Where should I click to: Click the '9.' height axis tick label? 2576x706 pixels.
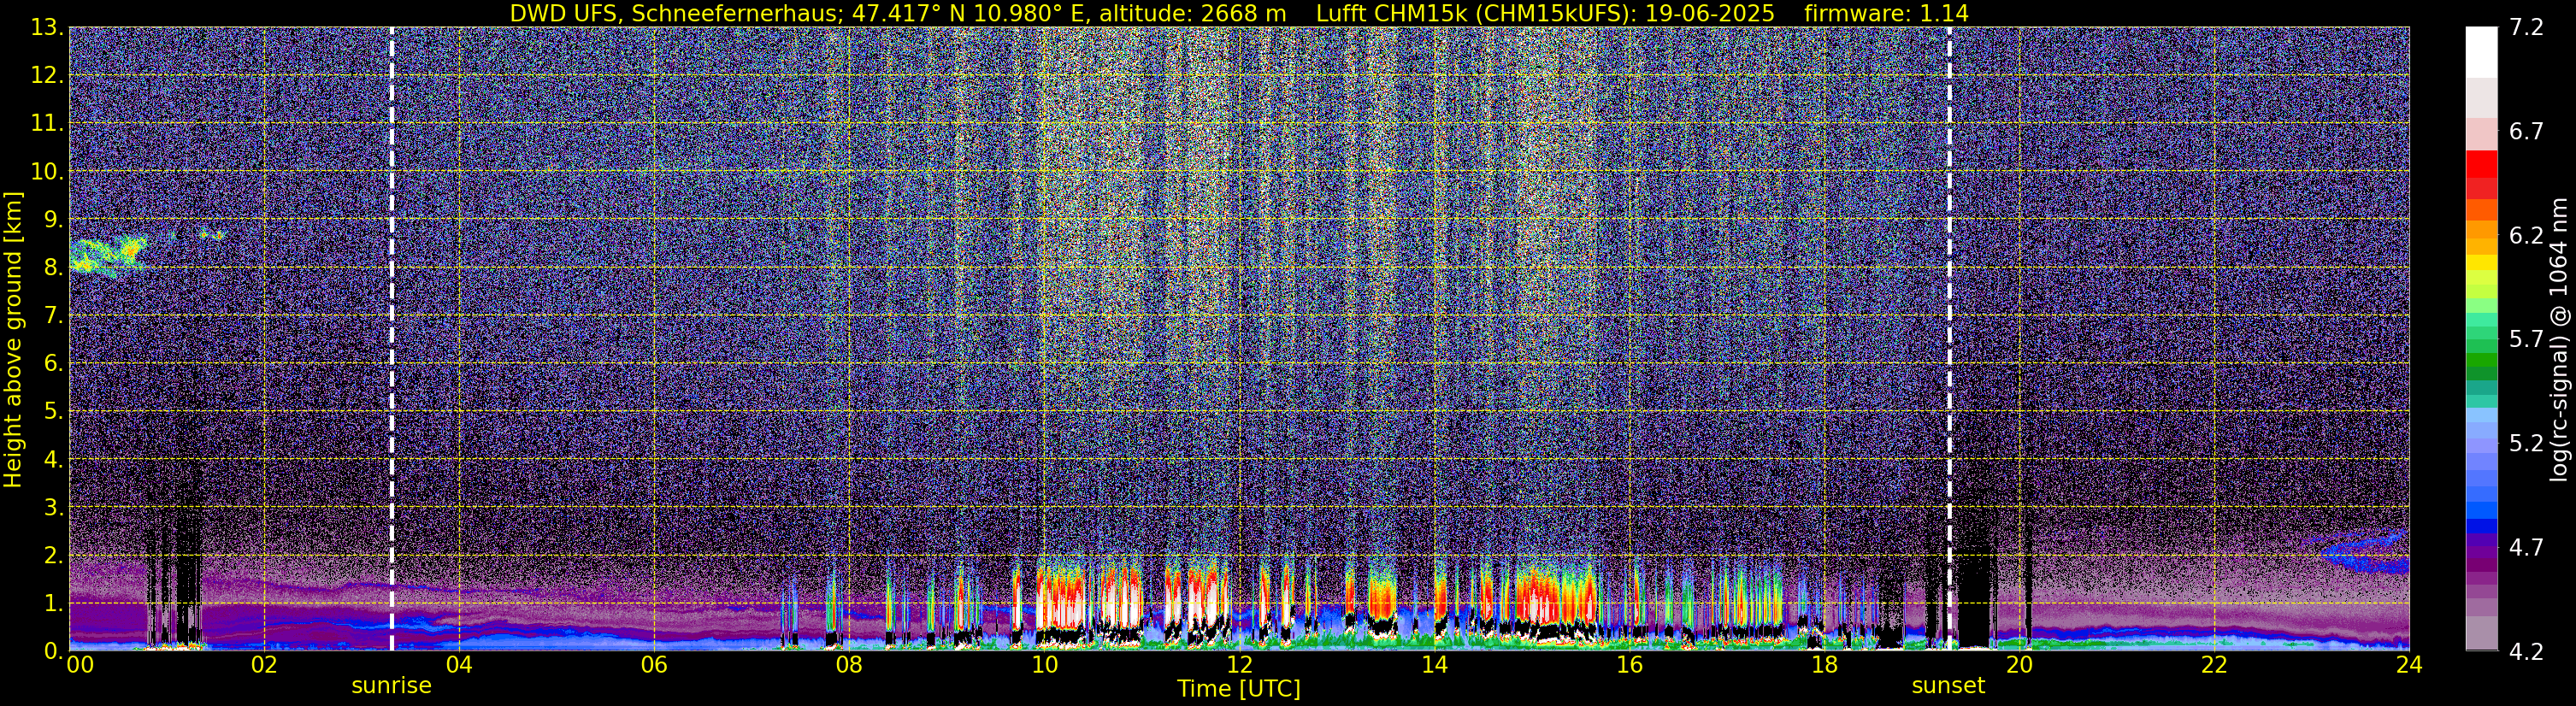(53, 219)
